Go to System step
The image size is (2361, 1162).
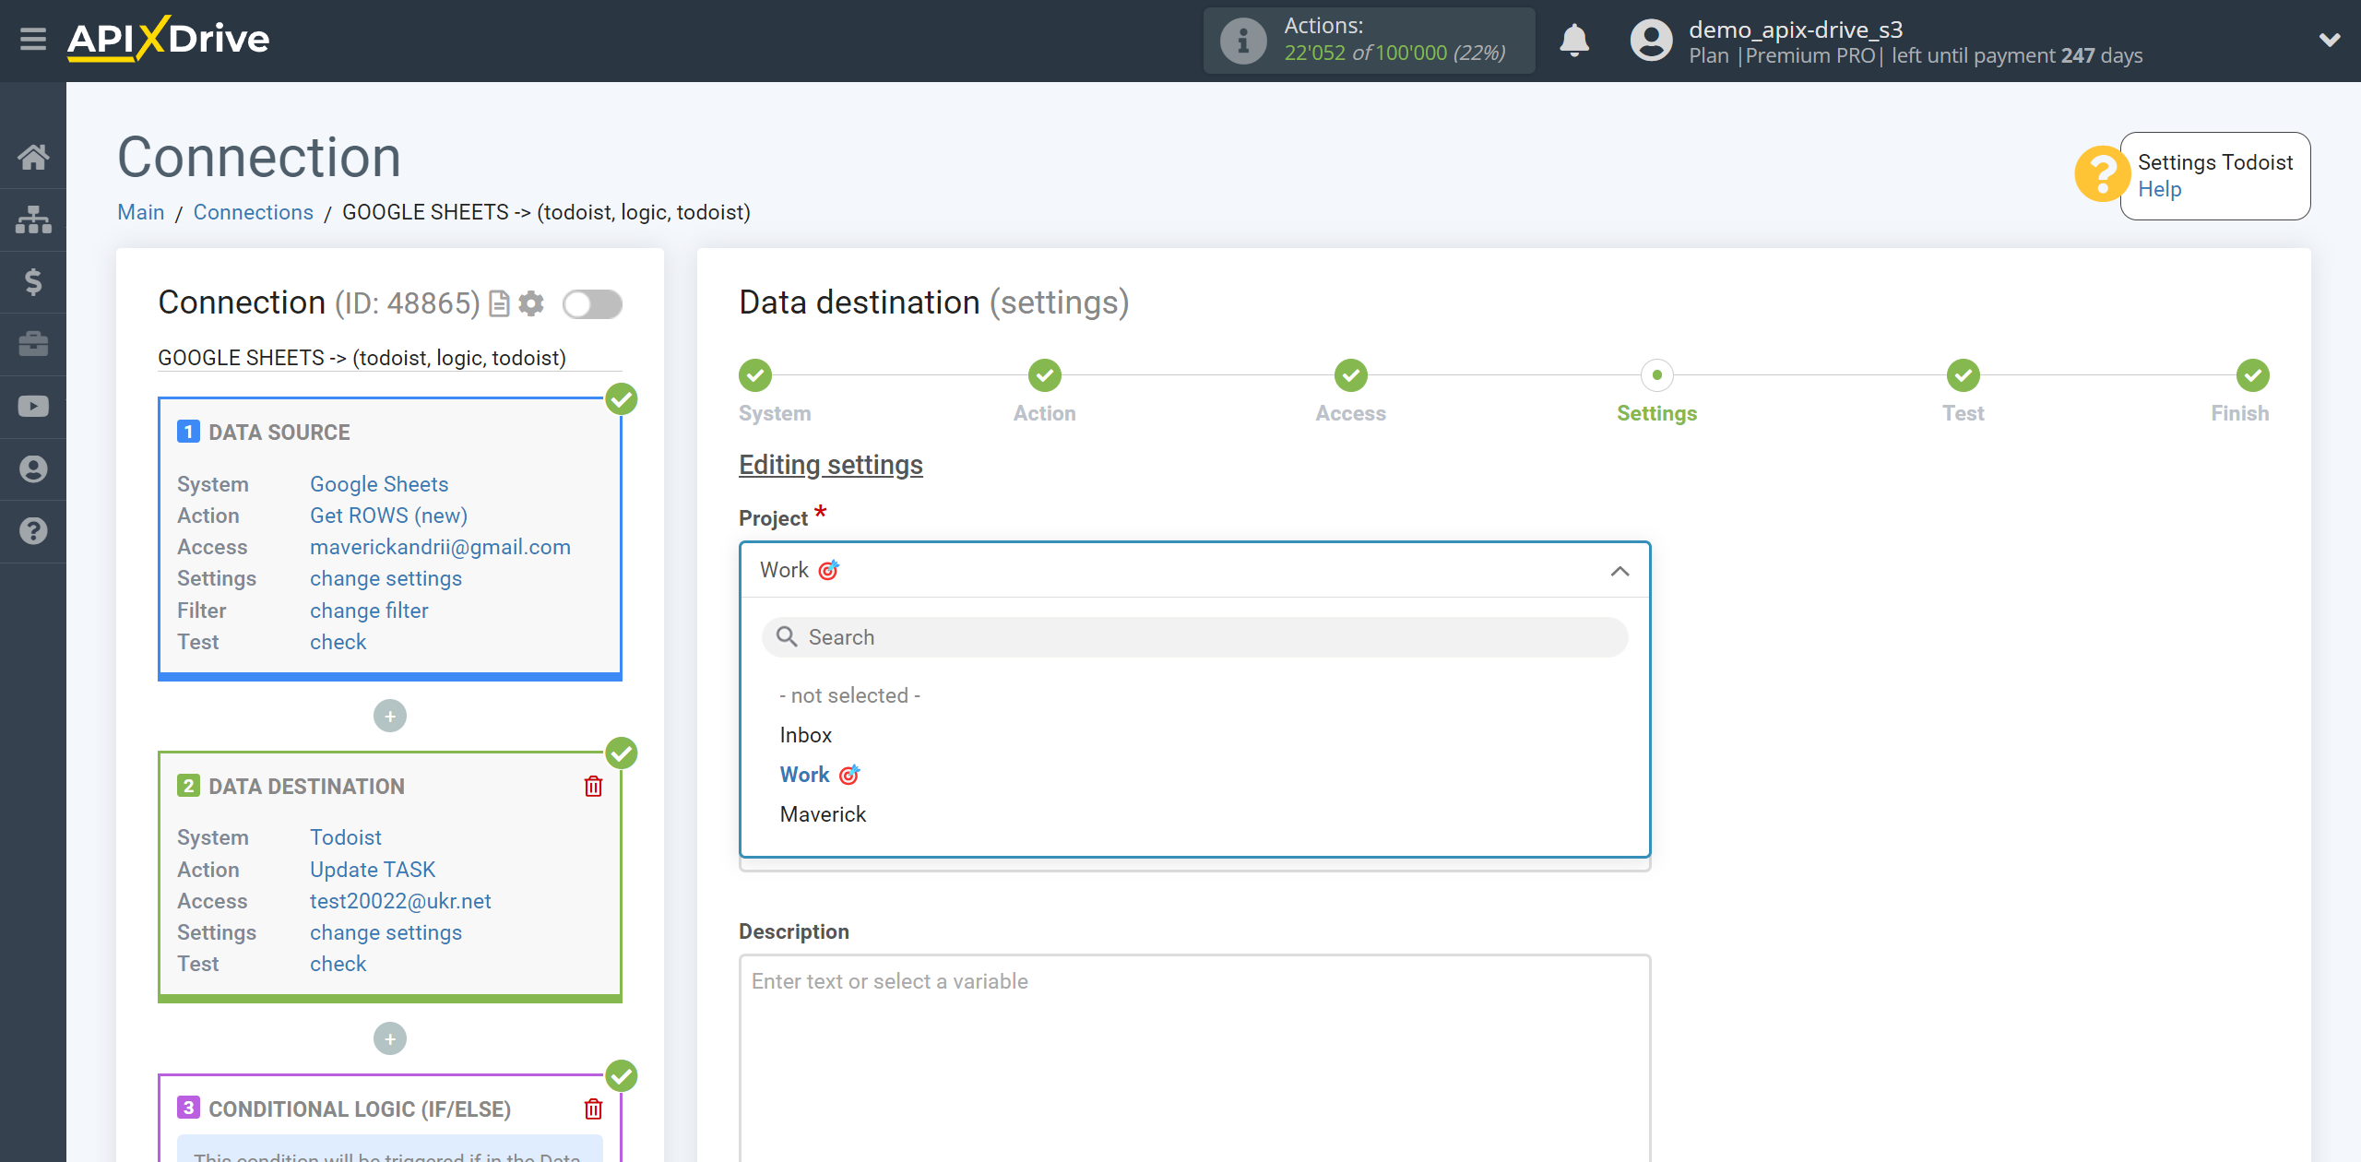pyautogui.click(x=755, y=375)
